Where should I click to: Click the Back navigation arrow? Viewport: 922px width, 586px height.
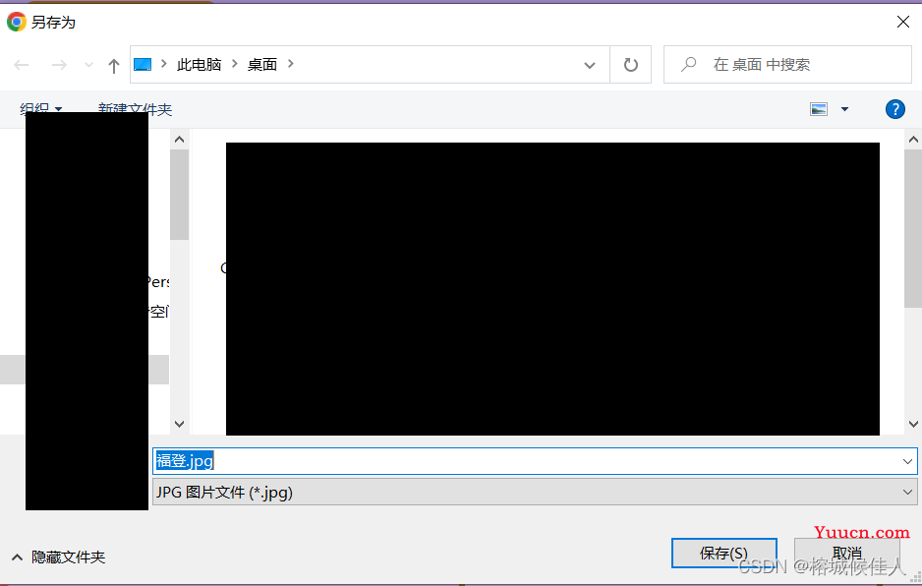click(22, 65)
